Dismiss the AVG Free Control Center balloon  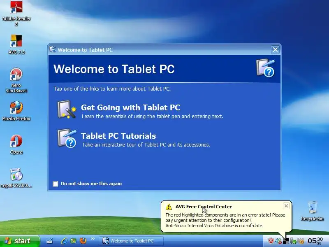[x=286, y=206]
